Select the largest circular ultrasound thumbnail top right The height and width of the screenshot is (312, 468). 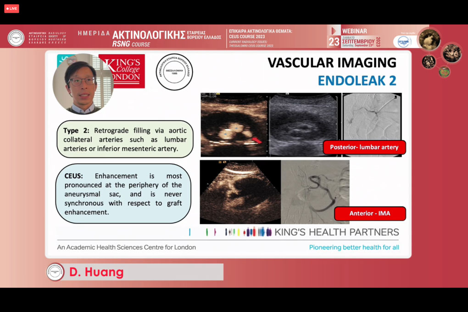pos(429,39)
